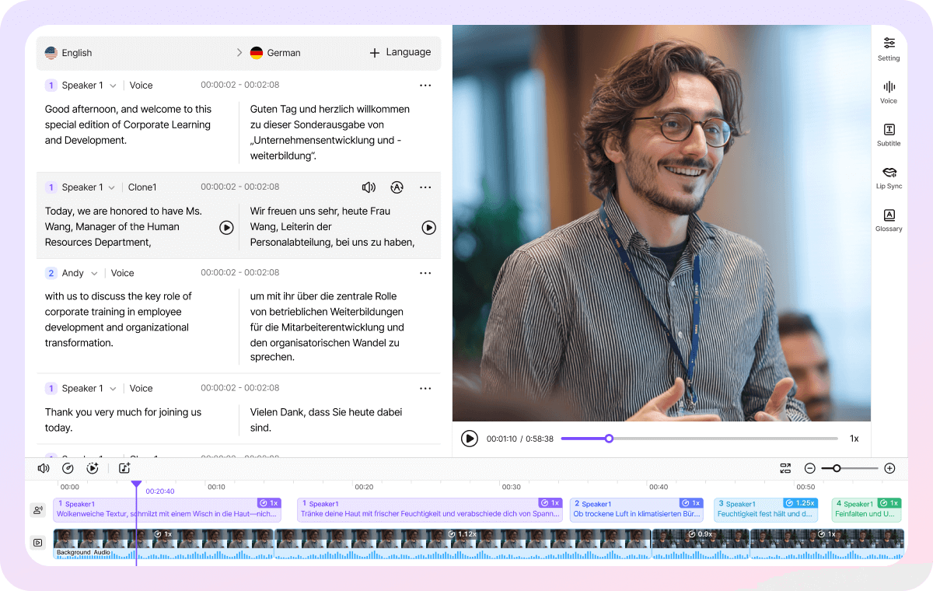Open the Setting panel in the sidebar

pyautogui.click(x=889, y=48)
